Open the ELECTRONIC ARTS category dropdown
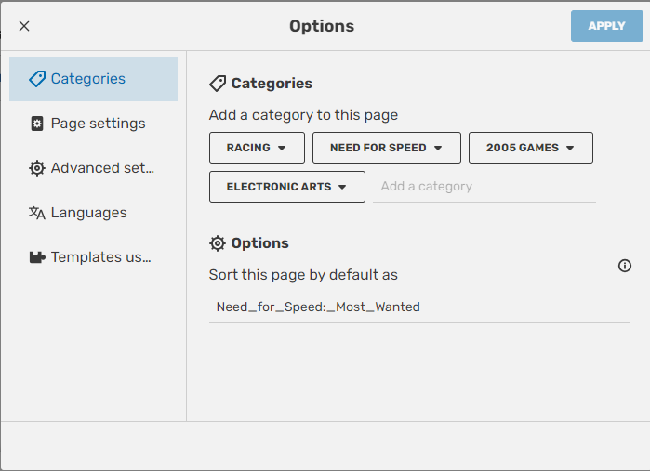 [x=342, y=187]
